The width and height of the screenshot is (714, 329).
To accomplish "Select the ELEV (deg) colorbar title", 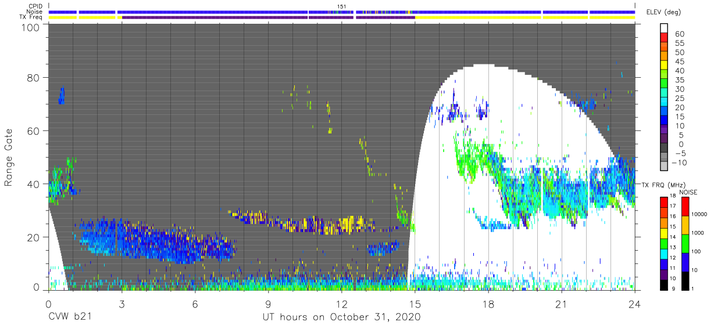I will pos(665,12).
